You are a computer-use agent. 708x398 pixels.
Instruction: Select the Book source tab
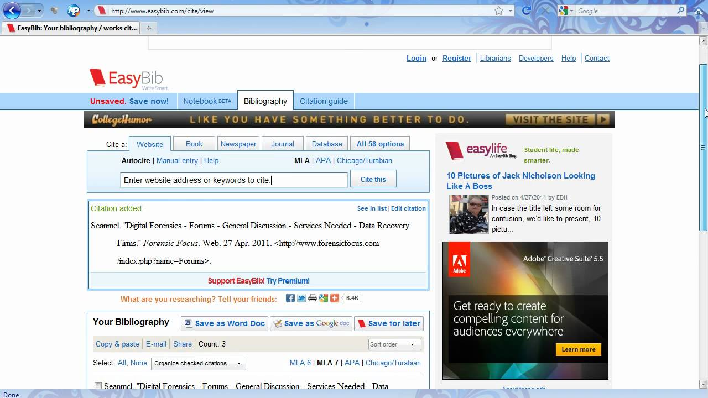[x=194, y=144]
